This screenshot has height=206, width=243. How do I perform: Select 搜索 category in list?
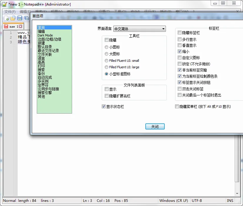[x=54, y=70]
